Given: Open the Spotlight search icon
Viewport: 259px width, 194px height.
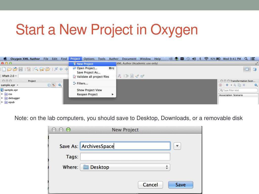Looking at the screenshot, I should [x=246, y=59].
